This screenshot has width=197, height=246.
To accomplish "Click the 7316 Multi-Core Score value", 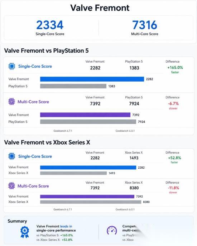I will (145, 25).
